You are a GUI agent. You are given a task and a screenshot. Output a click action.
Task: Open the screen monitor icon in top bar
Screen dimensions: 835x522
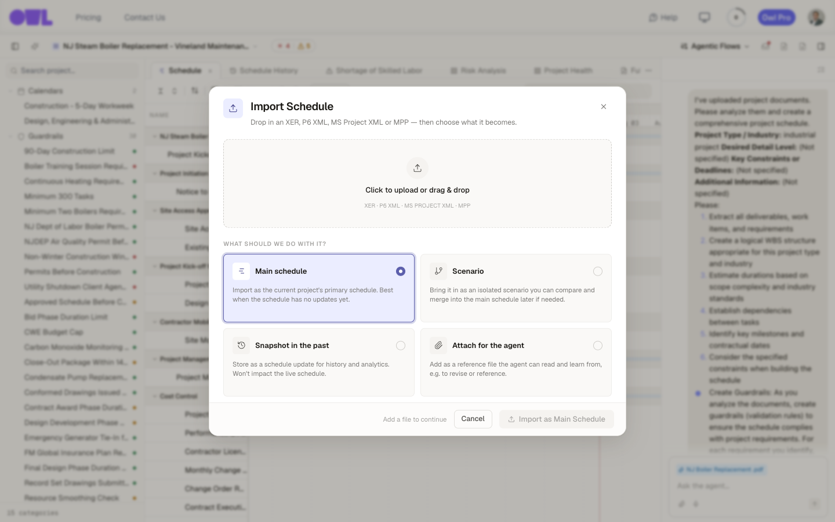tap(705, 17)
